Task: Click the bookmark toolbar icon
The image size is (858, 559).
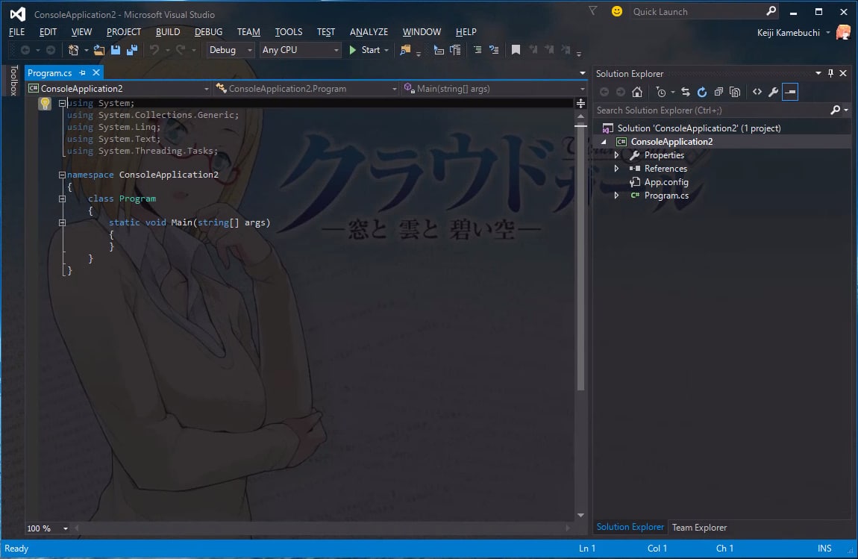Action: (516, 50)
